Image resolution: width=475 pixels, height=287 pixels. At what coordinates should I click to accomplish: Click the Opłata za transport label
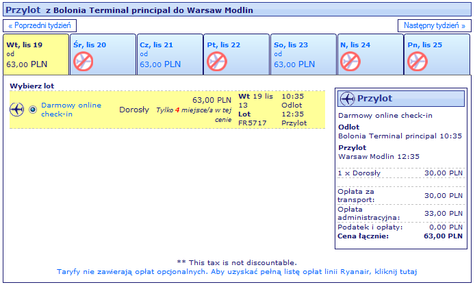tap(356, 196)
